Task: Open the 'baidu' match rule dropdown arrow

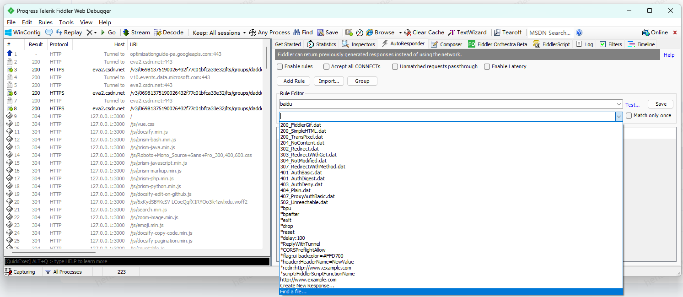Action: coord(619,104)
